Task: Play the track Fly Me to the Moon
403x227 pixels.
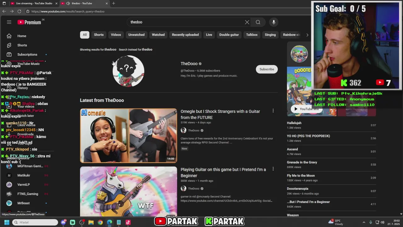Action: click(x=331, y=178)
